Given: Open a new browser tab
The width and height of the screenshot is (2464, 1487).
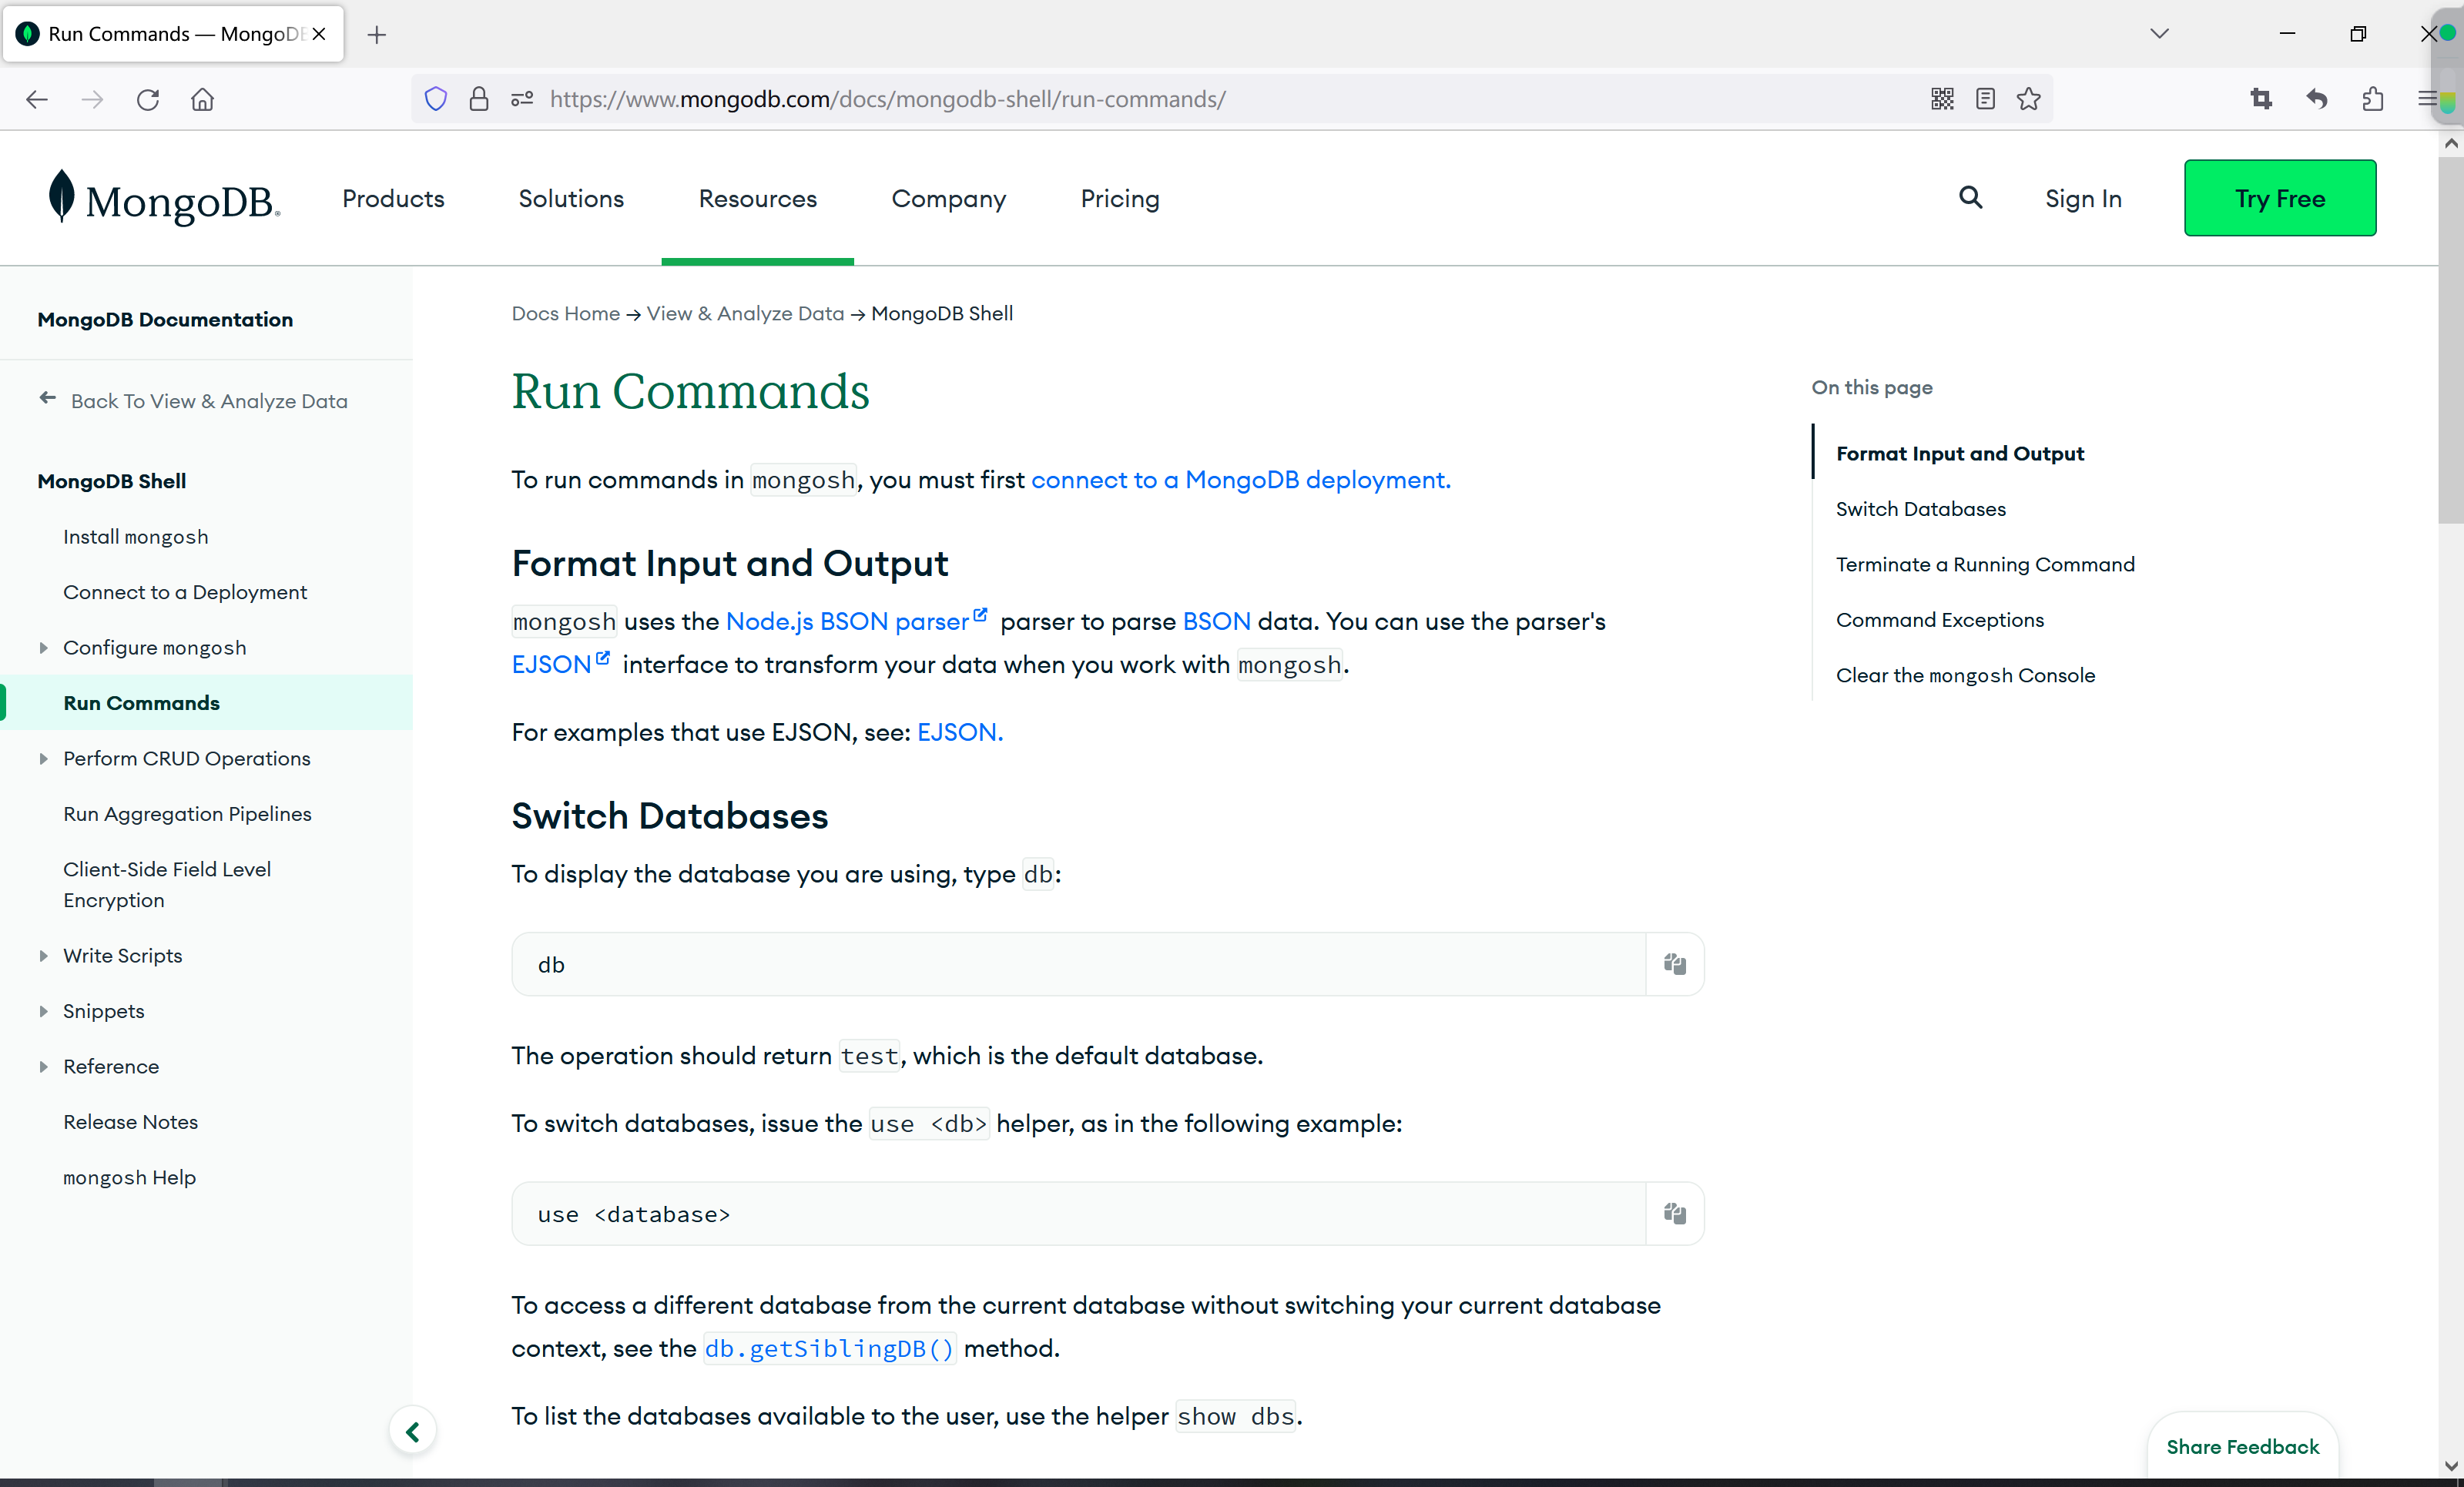Looking at the screenshot, I should click(x=377, y=35).
